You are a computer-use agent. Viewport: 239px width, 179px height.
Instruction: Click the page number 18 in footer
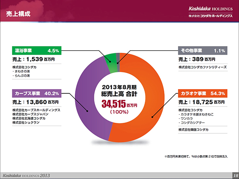pyautogui.click(x=236, y=175)
